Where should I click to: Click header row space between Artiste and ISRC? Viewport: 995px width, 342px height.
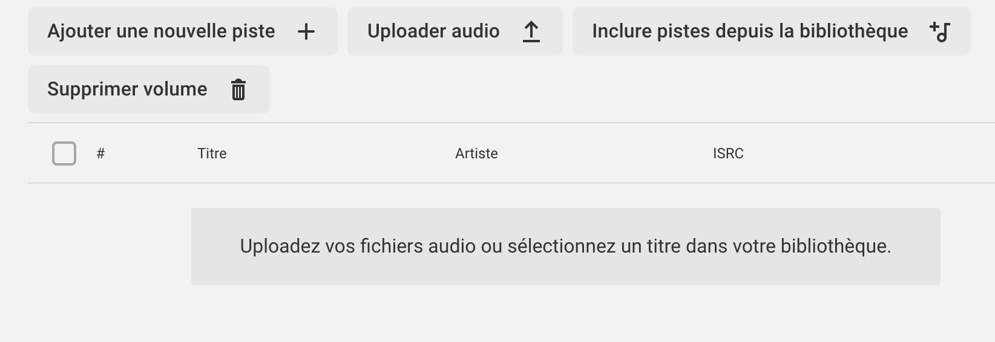click(x=605, y=153)
